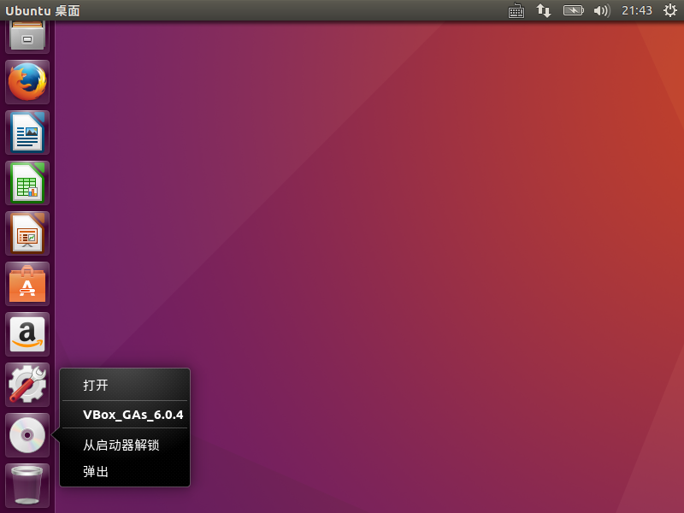Launch LibreOffice Impress presentation app
The width and height of the screenshot is (684, 513).
pos(27,233)
